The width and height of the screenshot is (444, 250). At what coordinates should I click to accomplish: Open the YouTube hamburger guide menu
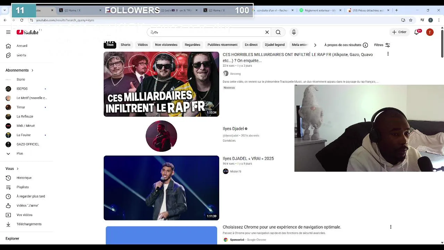pyautogui.click(x=8, y=32)
